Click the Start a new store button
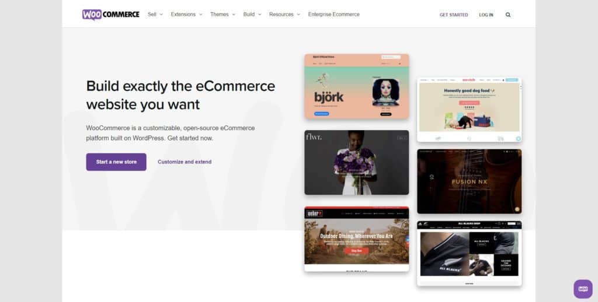 tap(116, 162)
